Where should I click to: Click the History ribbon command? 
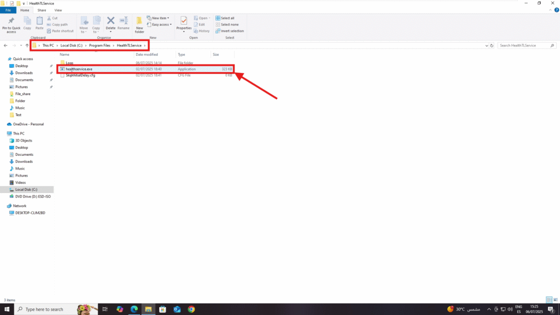(202, 31)
